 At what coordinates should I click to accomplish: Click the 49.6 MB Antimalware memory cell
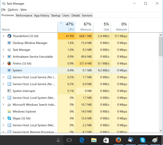[84, 57]
